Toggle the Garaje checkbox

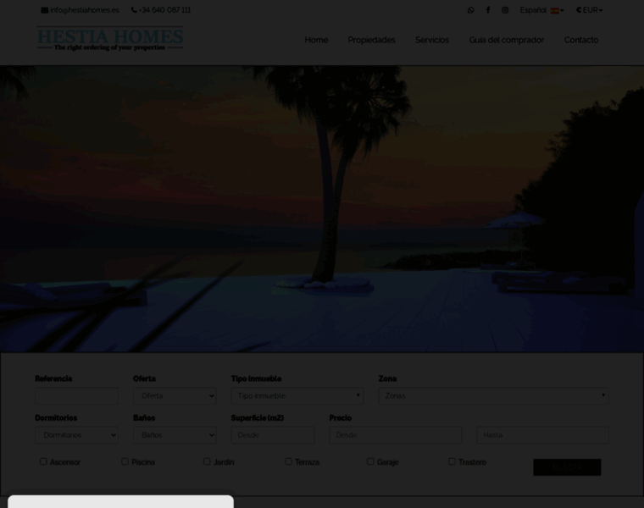370,461
